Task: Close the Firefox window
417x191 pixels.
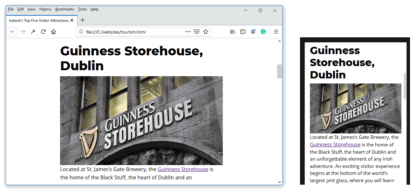Action: click(x=275, y=10)
